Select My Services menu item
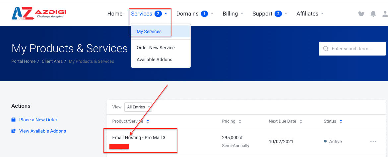Screen dimensions: 388x157 tap(149, 31)
